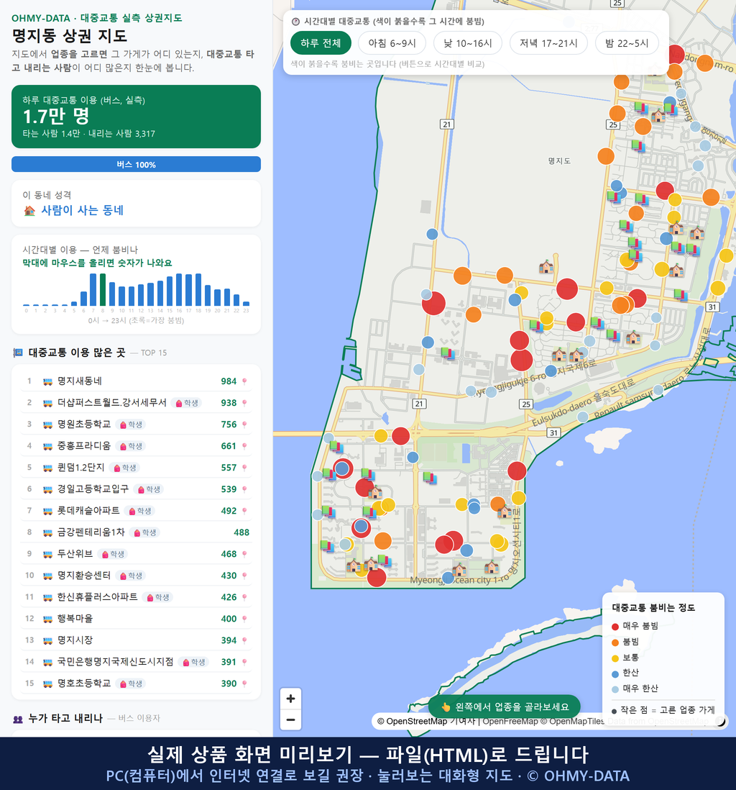736x790 pixels.
Task: Zoom out with the map minus button
Action: tap(290, 719)
